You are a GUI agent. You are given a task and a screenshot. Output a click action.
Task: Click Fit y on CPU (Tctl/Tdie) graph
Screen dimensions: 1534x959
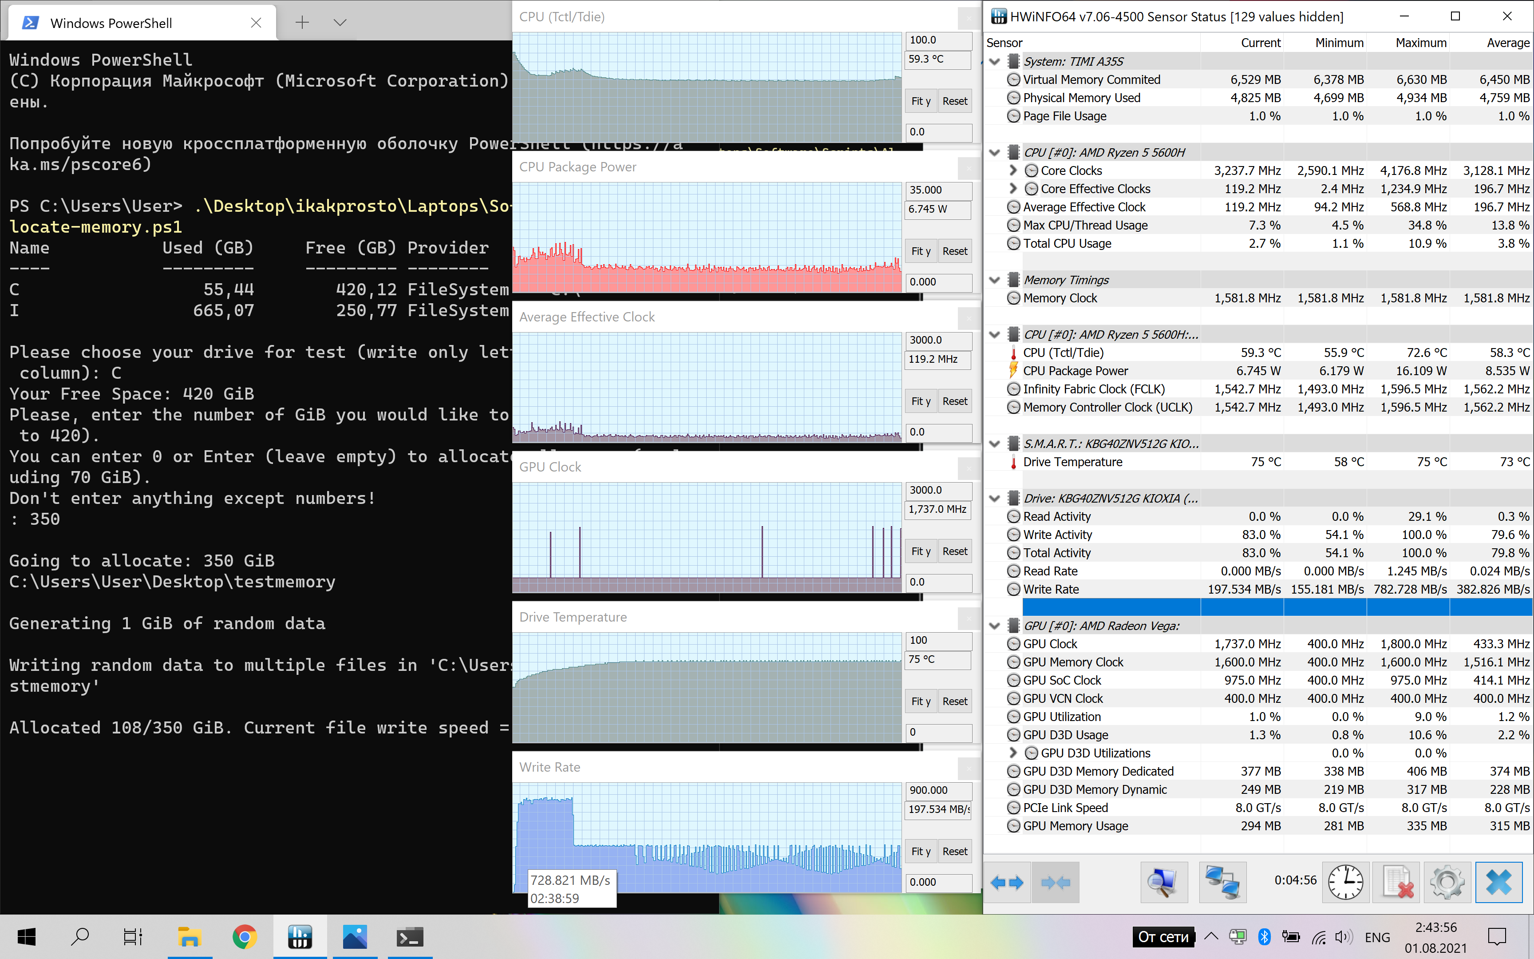click(x=921, y=102)
